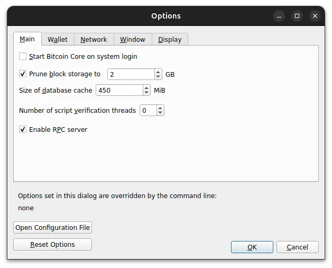Disable the Enable RPC server checkbox
The image size is (332, 268).
23,129
